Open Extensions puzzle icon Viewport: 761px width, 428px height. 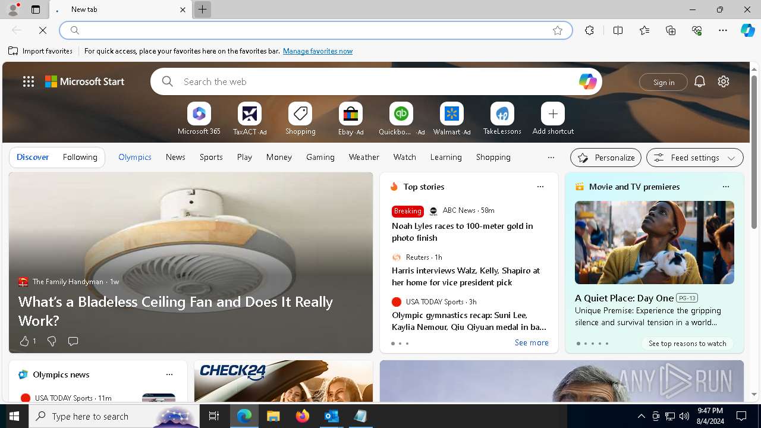589,30
